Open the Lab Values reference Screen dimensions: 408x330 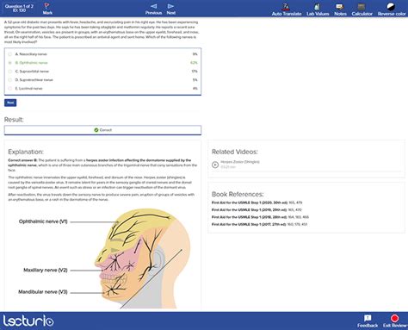pos(317,7)
